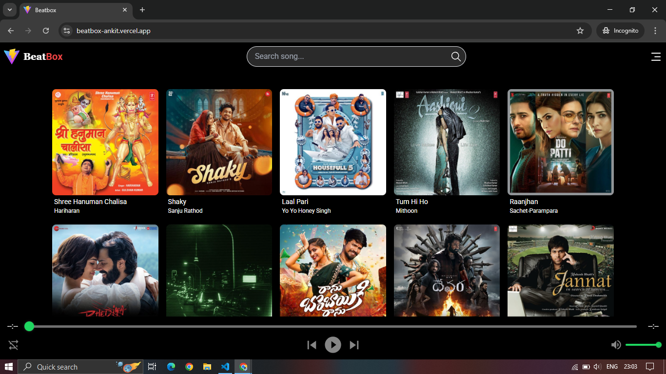The height and width of the screenshot is (374, 666).
Task: Click the Sanju Rathod artist name
Action: click(x=185, y=211)
